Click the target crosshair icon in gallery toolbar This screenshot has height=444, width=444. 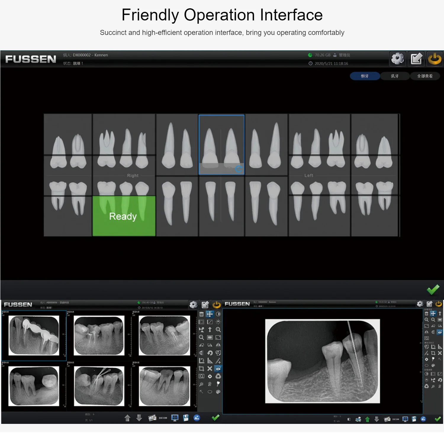[210, 376]
